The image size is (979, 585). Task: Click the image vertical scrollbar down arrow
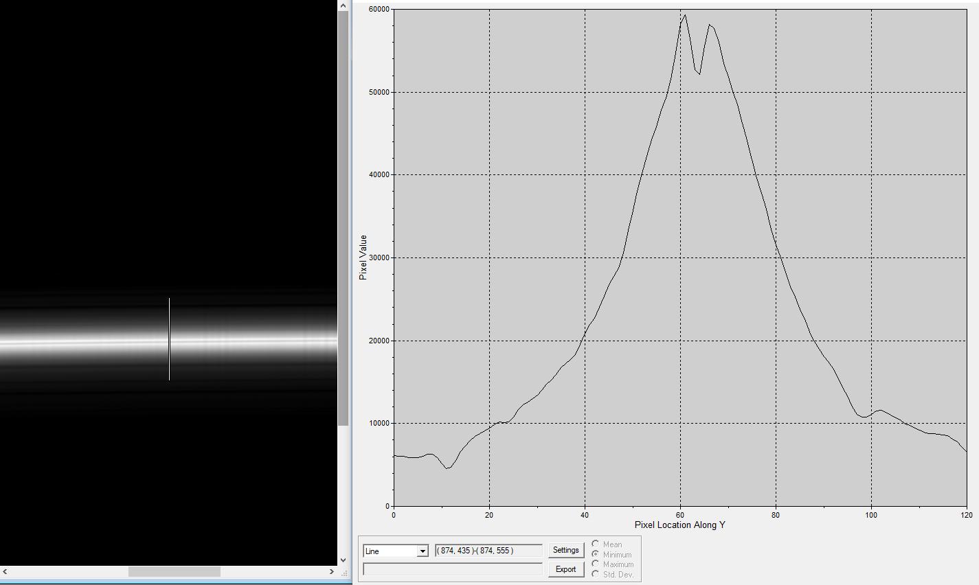pos(344,560)
